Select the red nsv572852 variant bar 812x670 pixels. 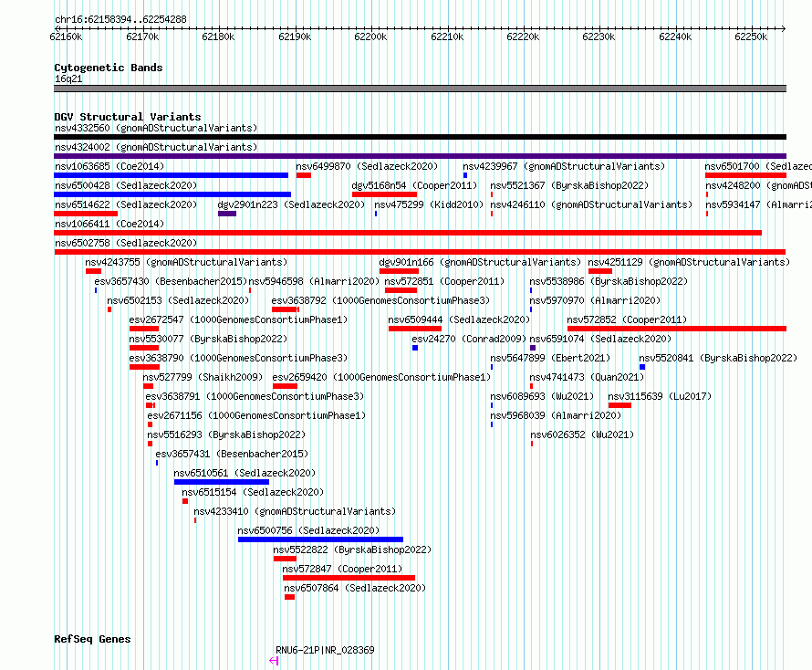click(x=677, y=329)
